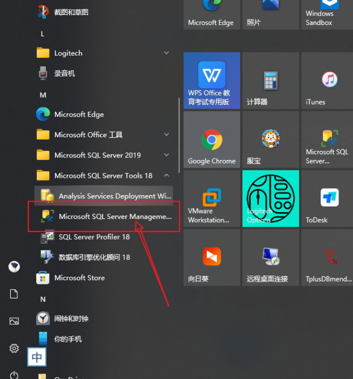
Task: Click 'Microsoft SQL Server Manageme...' label
Action: point(116,217)
